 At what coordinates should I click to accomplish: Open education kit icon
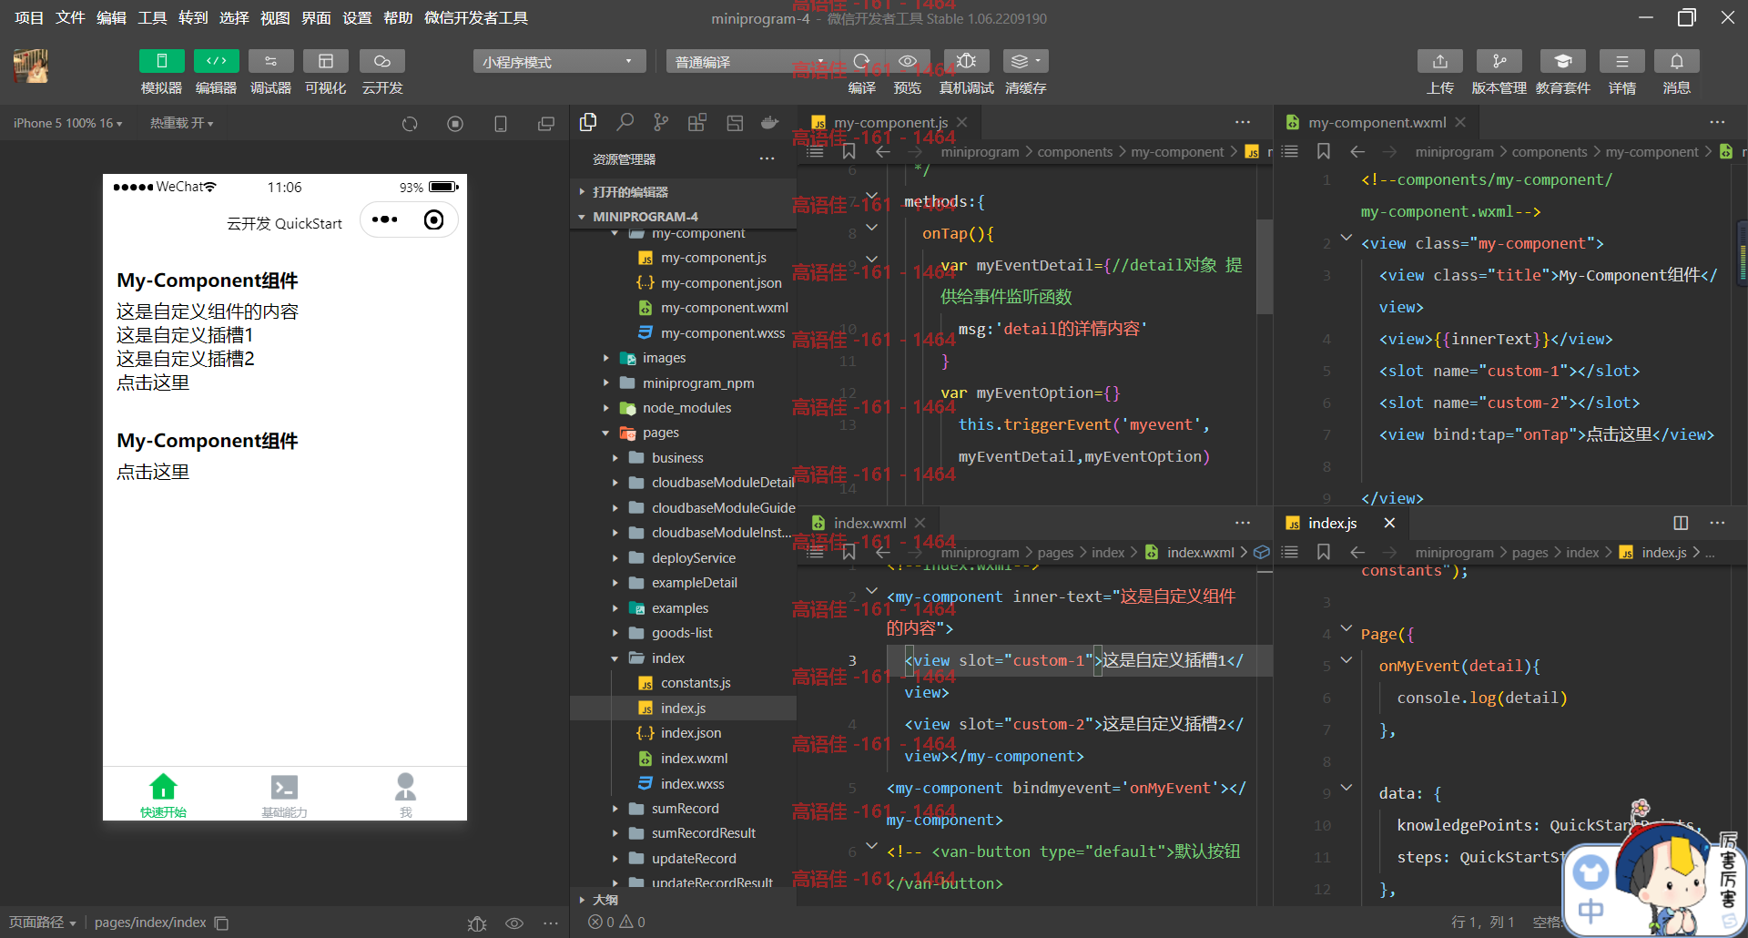[1562, 61]
